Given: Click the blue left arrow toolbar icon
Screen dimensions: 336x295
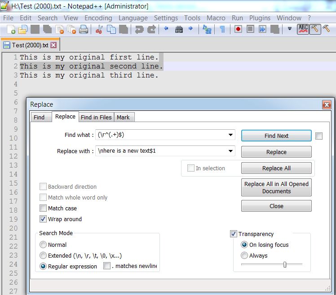Looking at the screenshot, I should 166,28.
